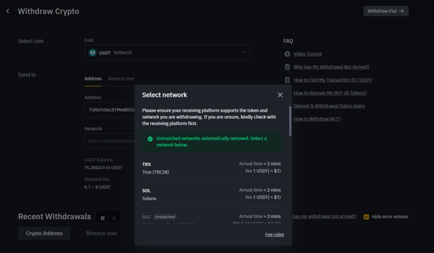Open the Withdraw Fiat button
This screenshot has width=434, height=253.
[386, 11]
